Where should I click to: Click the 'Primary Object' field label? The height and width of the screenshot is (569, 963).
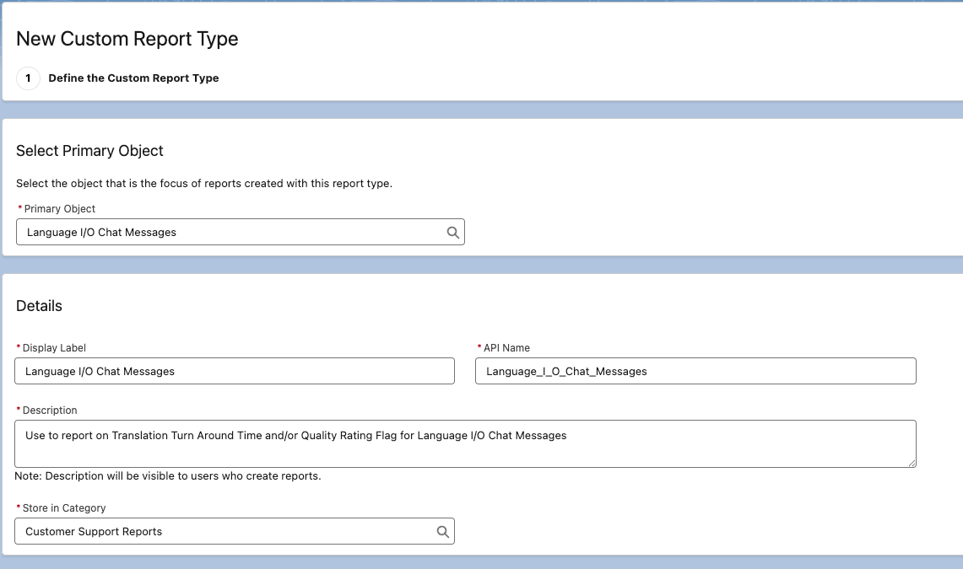60,209
